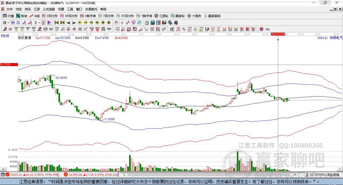Click the pencil drawing tool icon
The height and width of the screenshot is (185, 343).
pyautogui.click(x=5, y=29)
